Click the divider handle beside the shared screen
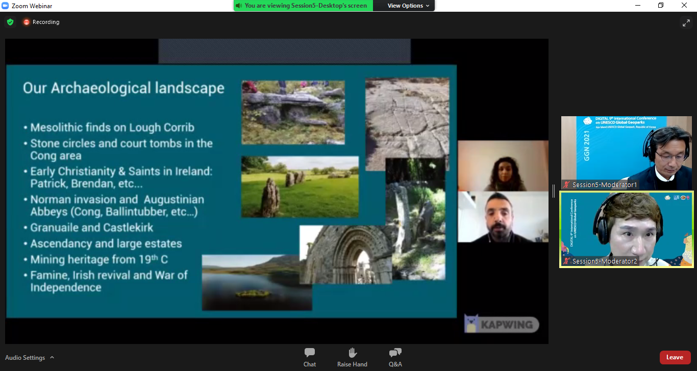 click(x=554, y=191)
